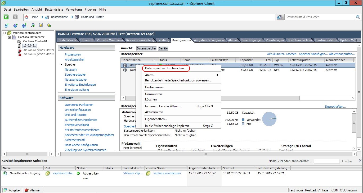
Task: Click the Contoso Datacenter building icon
Action: tap(15, 37)
